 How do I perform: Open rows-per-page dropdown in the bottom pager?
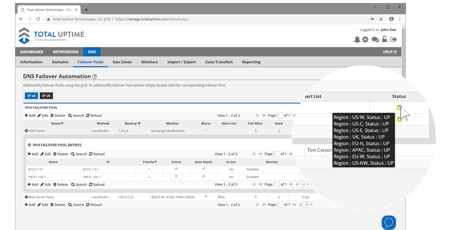[x=309, y=204]
